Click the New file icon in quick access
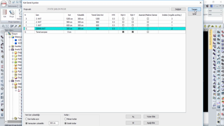 [x=10, y=2]
